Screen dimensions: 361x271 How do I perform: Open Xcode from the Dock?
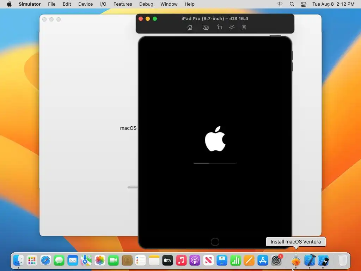point(310,260)
